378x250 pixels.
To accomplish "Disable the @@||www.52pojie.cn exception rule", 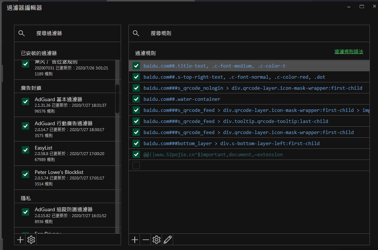I will coord(136,154).
